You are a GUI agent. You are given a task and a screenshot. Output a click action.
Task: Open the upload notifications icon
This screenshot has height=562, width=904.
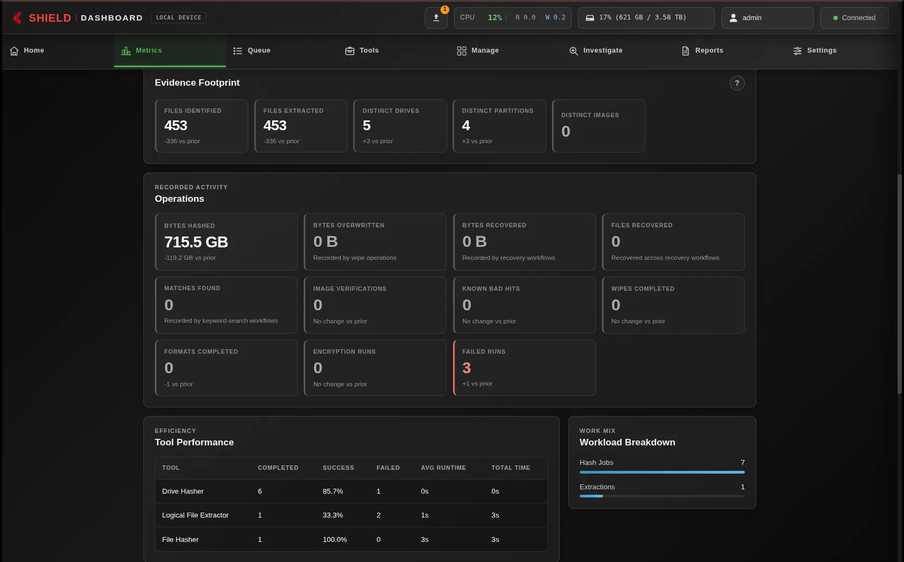(x=436, y=18)
